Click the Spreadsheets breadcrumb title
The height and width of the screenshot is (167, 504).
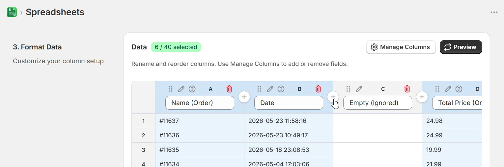(55, 12)
